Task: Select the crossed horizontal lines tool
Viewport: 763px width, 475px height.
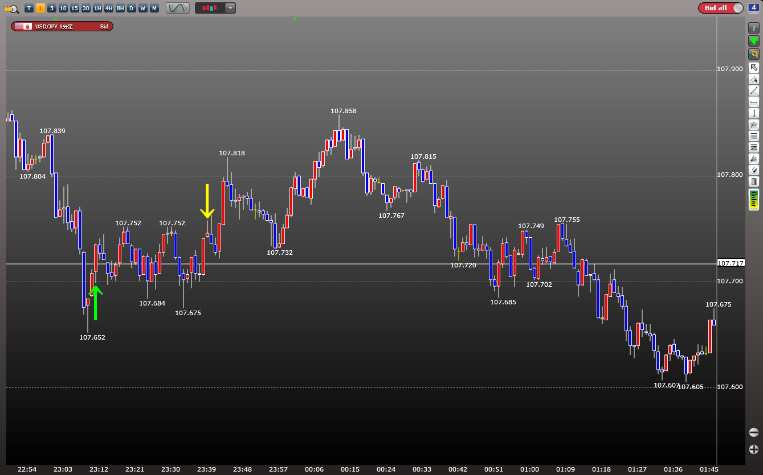Action: tap(754, 147)
